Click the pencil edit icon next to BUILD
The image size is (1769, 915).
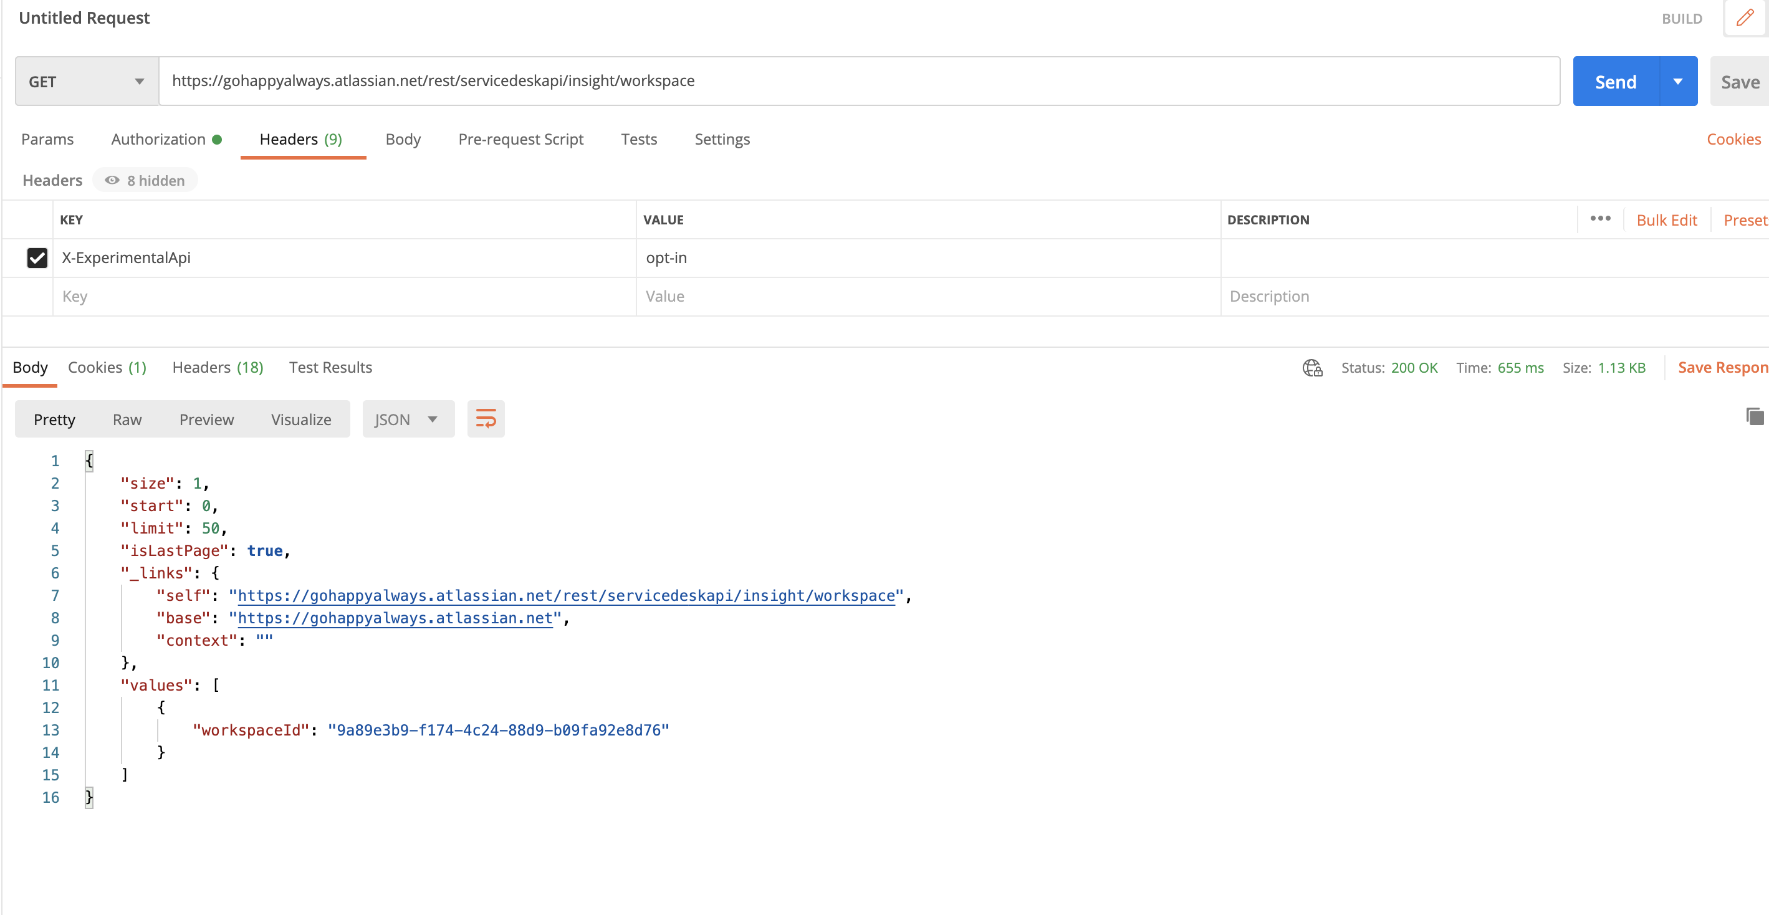click(1744, 18)
